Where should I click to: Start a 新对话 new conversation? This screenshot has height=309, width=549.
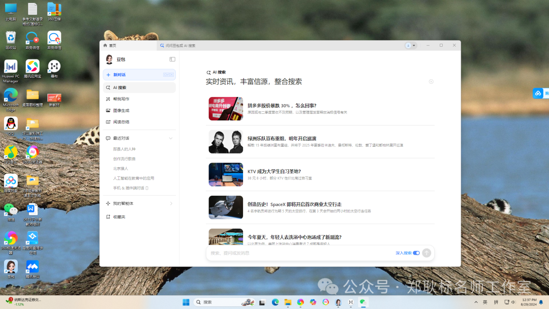(139, 75)
